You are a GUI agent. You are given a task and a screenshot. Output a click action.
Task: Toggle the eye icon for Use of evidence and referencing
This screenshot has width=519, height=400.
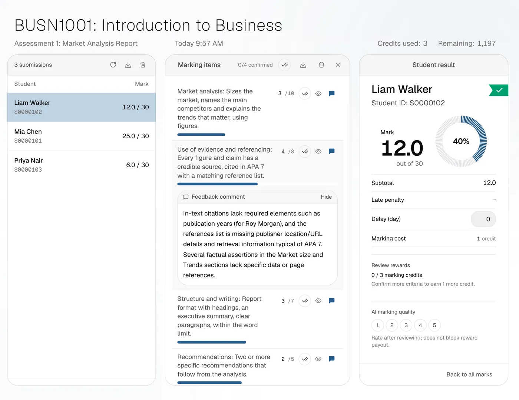click(x=318, y=151)
